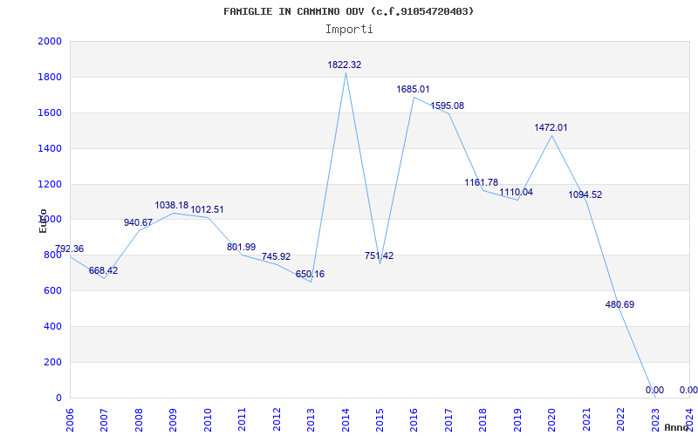This screenshot has height=436, width=698.
Task: Click the 1800 y-axis tick label
Action: [x=50, y=77]
